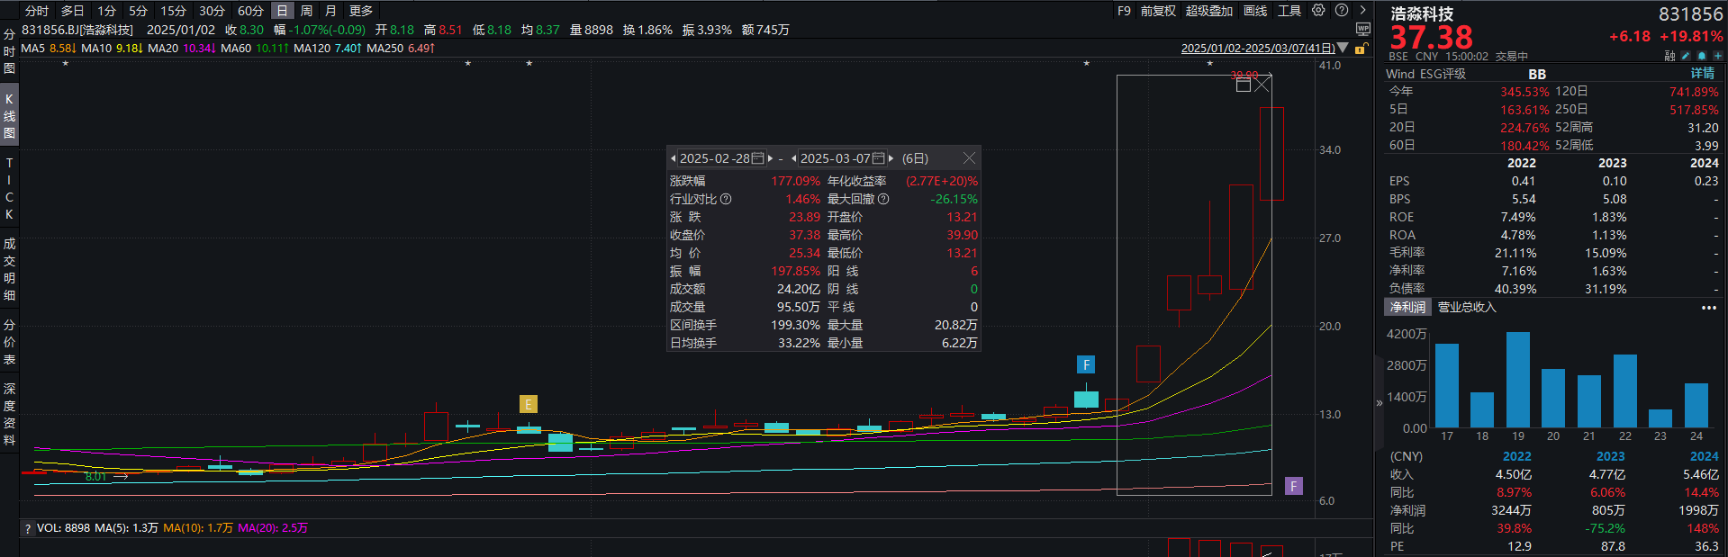Open the 更多 period dropdown

pyautogui.click(x=360, y=11)
